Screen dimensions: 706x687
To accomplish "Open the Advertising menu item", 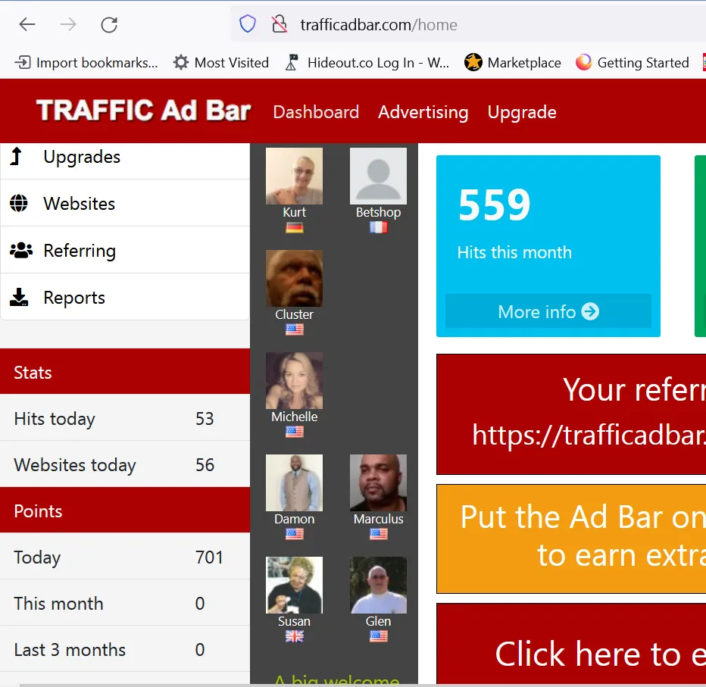I will coord(423,112).
